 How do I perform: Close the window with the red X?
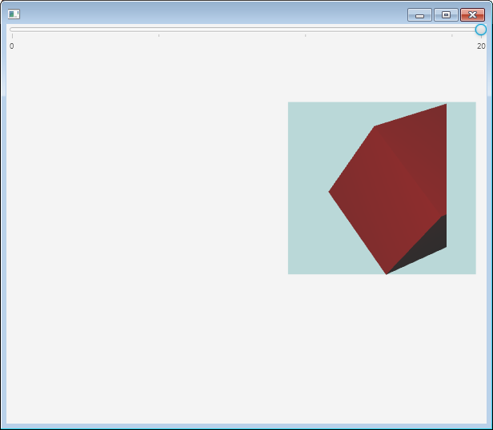pyautogui.click(x=472, y=14)
